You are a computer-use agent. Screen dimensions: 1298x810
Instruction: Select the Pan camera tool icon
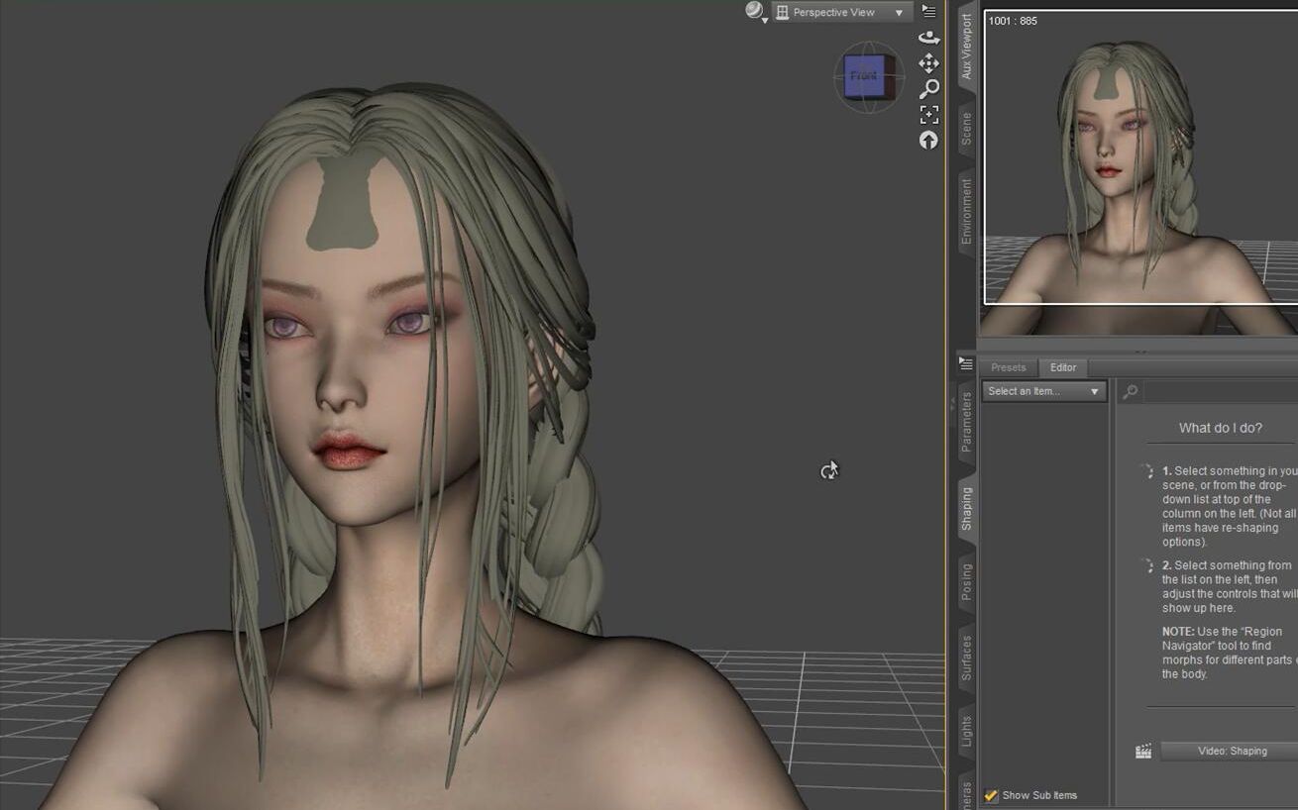[928, 62]
